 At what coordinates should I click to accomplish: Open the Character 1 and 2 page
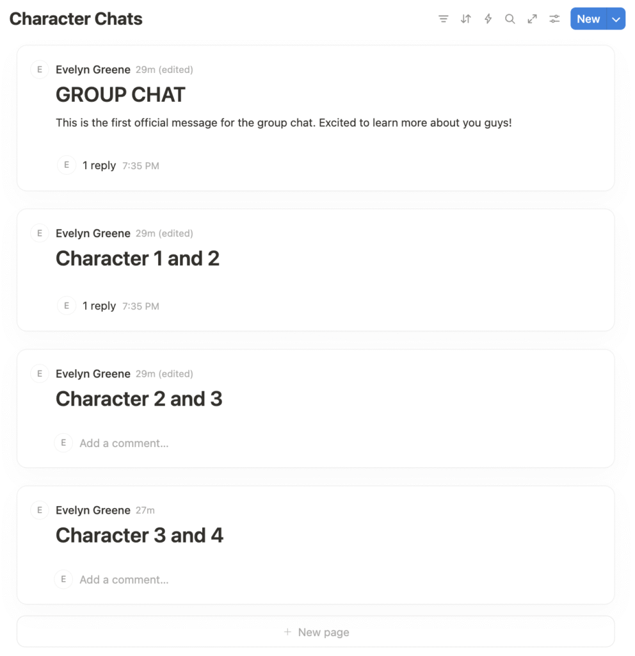click(138, 258)
